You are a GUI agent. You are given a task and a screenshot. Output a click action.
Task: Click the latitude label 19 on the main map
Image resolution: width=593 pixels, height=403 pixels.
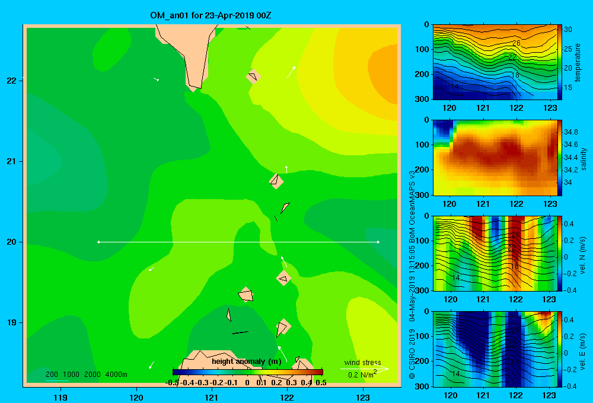pyautogui.click(x=11, y=322)
